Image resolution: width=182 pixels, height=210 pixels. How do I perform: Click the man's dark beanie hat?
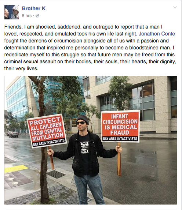tap(83, 119)
